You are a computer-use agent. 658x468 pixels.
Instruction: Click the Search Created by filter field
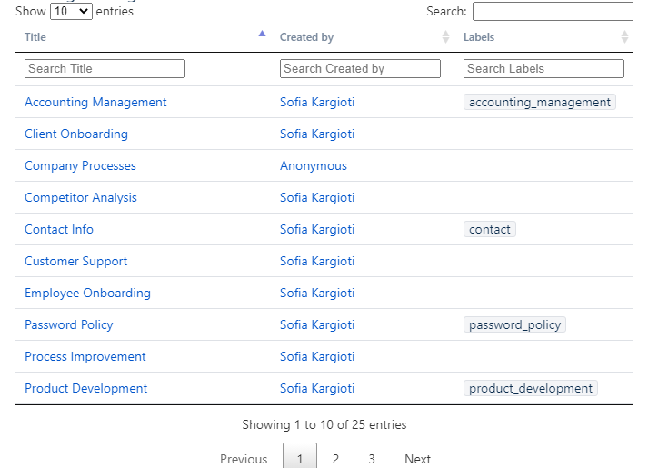pyautogui.click(x=360, y=68)
